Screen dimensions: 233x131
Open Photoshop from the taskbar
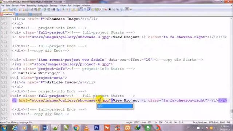click(96, 128)
